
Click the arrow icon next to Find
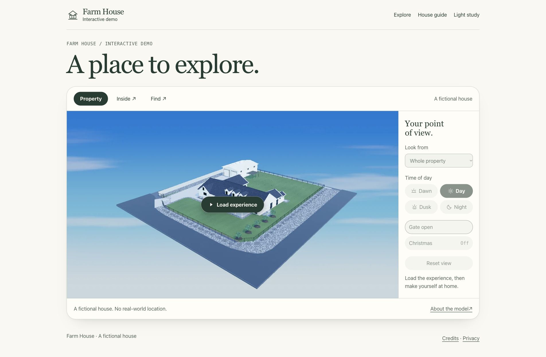coord(164,99)
